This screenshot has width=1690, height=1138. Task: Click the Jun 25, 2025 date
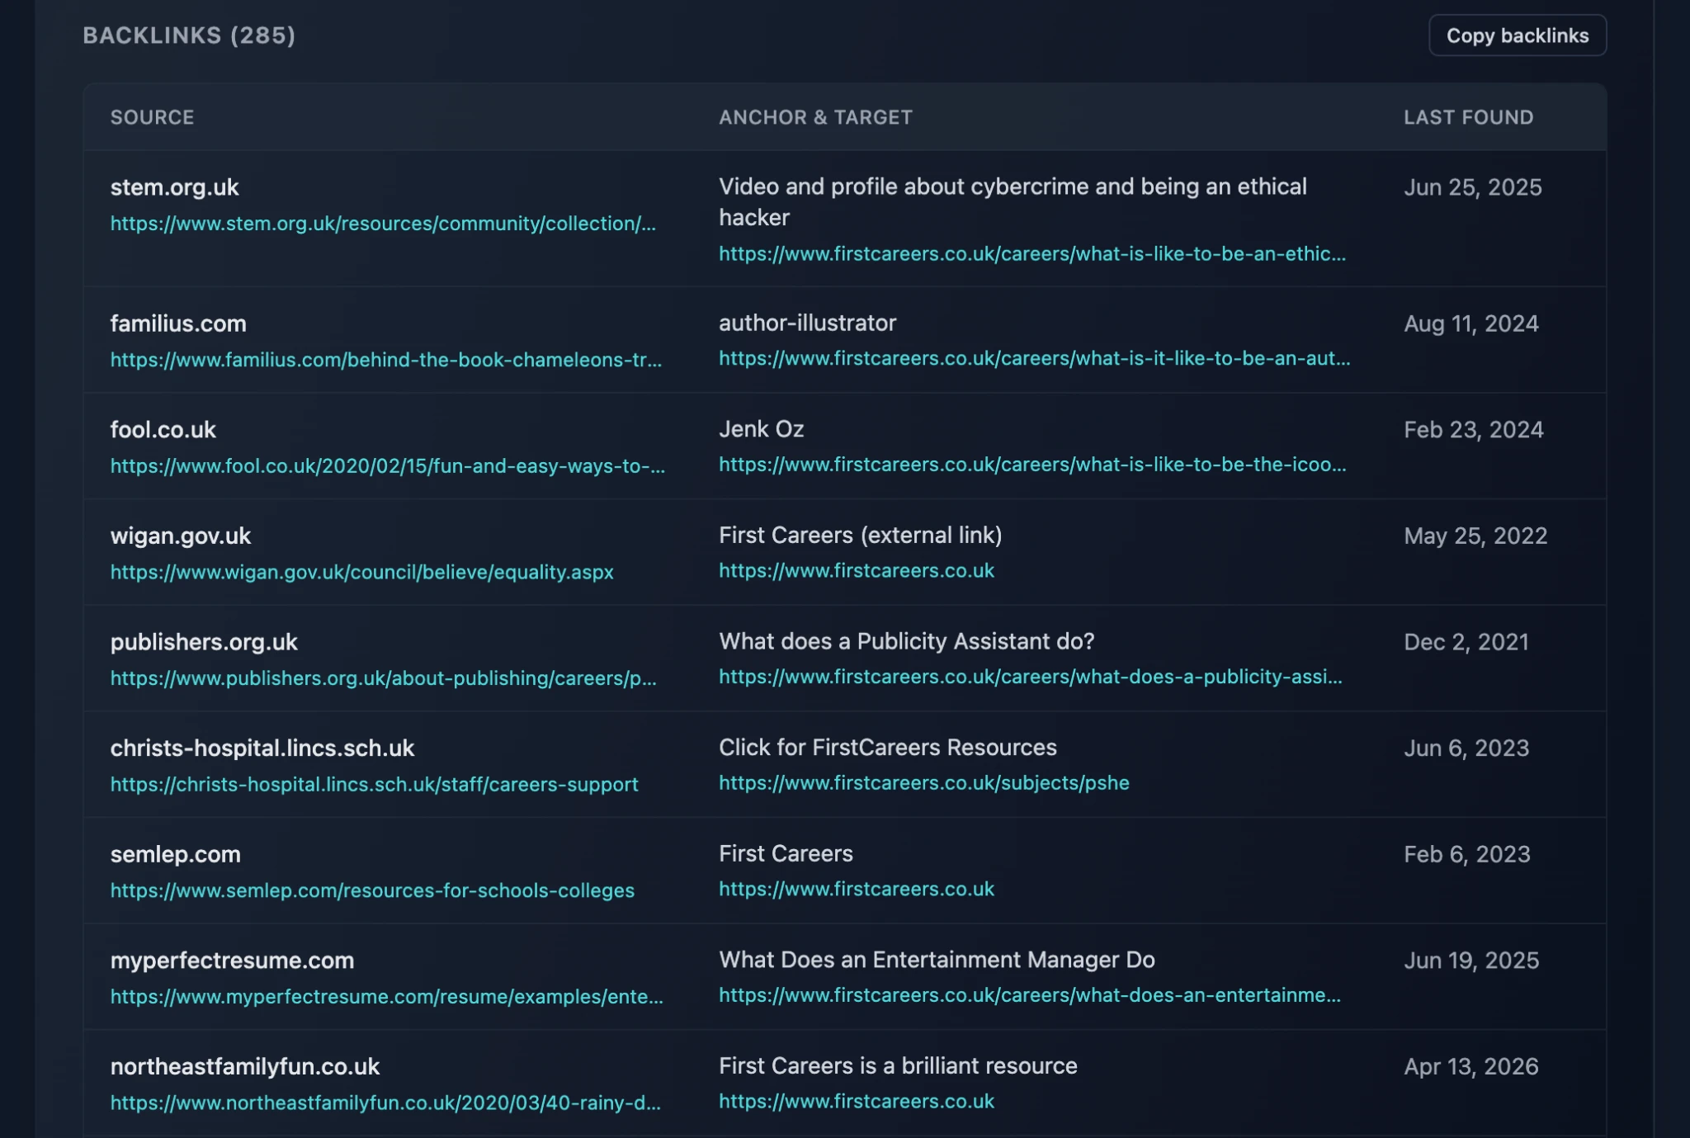click(x=1472, y=187)
